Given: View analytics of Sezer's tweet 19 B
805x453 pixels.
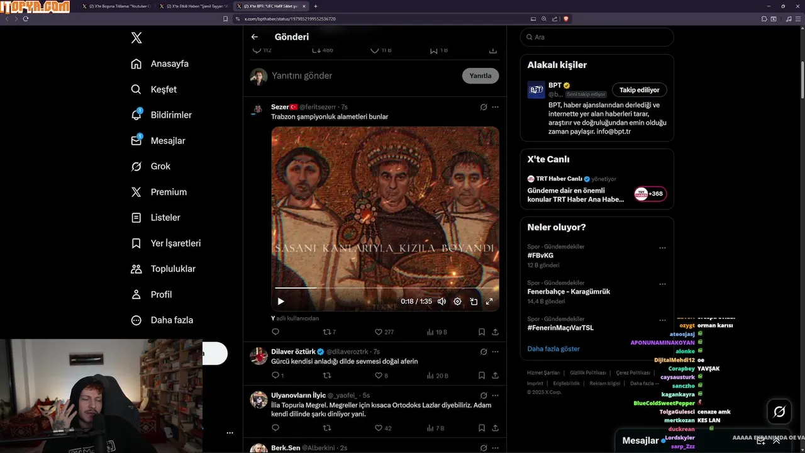Looking at the screenshot, I should [x=436, y=332].
